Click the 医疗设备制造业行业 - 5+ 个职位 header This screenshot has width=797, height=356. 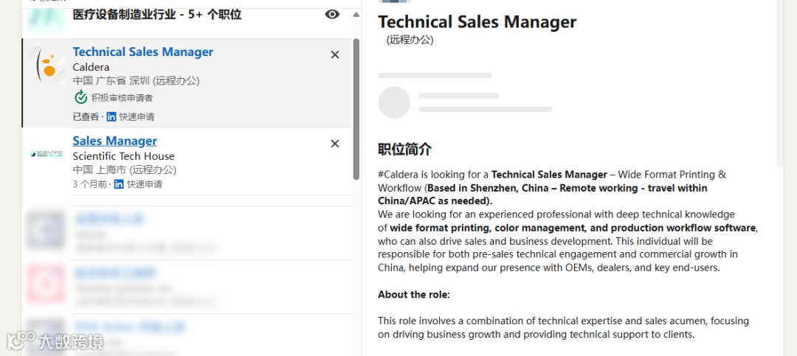156,14
